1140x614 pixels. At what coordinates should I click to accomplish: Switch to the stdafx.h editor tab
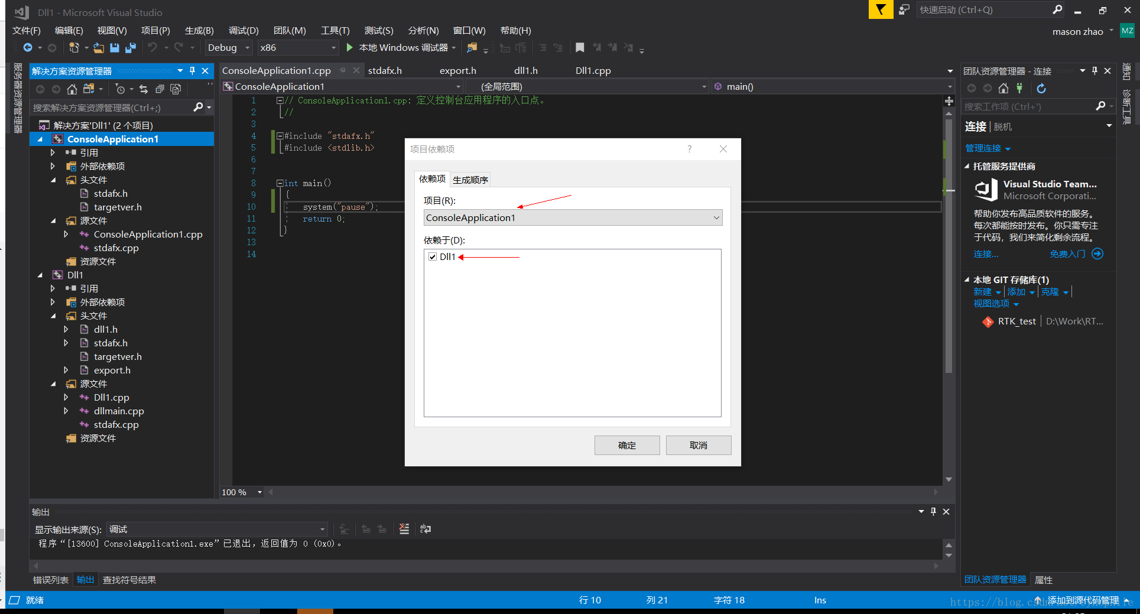[x=385, y=70]
